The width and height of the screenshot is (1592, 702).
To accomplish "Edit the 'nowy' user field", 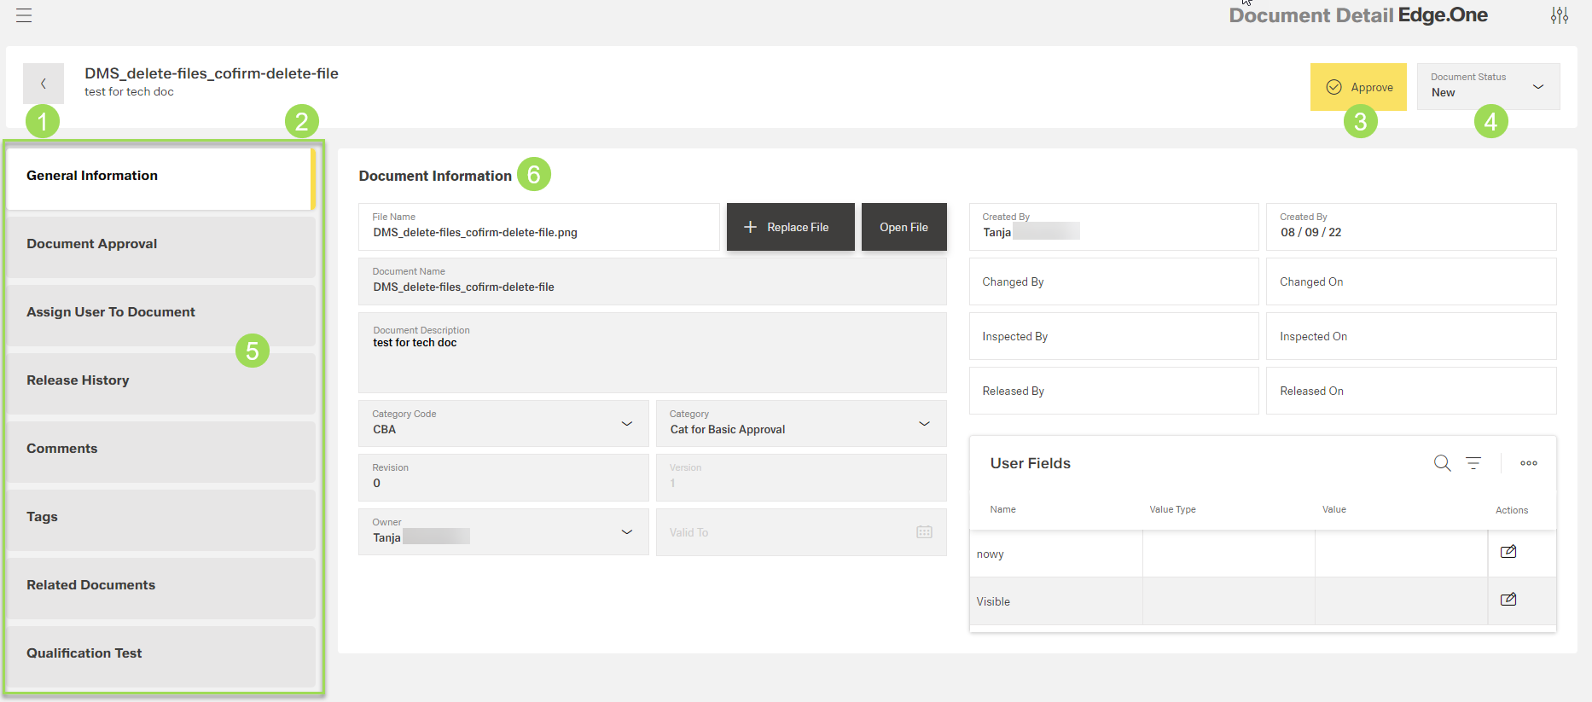I will pyautogui.click(x=1508, y=552).
